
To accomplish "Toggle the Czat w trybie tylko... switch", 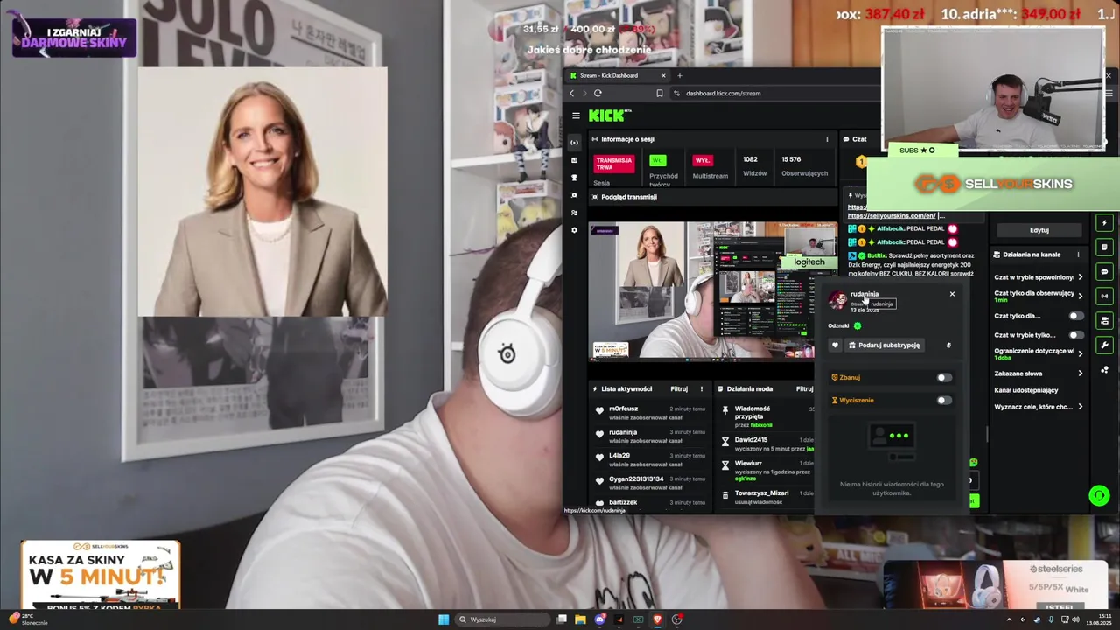I will (x=1075, y=335).
